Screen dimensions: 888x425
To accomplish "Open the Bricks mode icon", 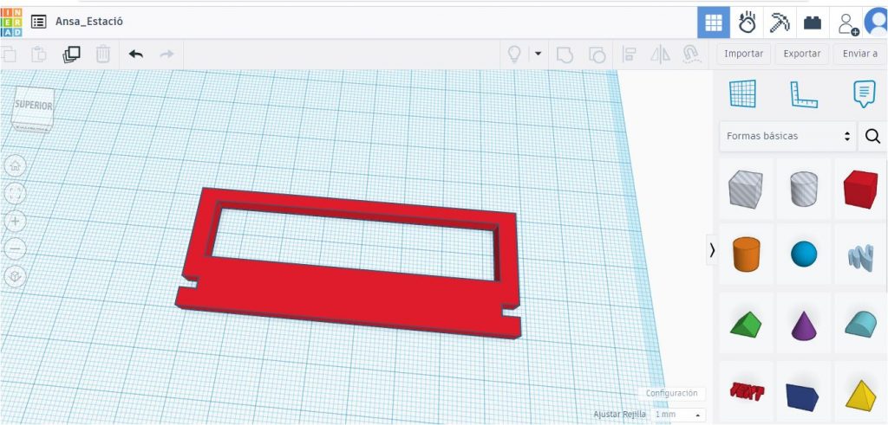I will pyautogui.click(x=813, y=23).
